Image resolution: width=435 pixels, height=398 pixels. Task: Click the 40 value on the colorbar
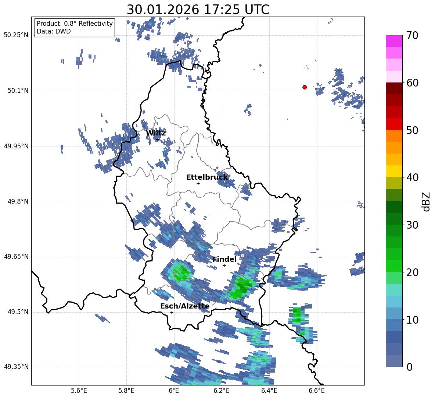tap(412, 177)
